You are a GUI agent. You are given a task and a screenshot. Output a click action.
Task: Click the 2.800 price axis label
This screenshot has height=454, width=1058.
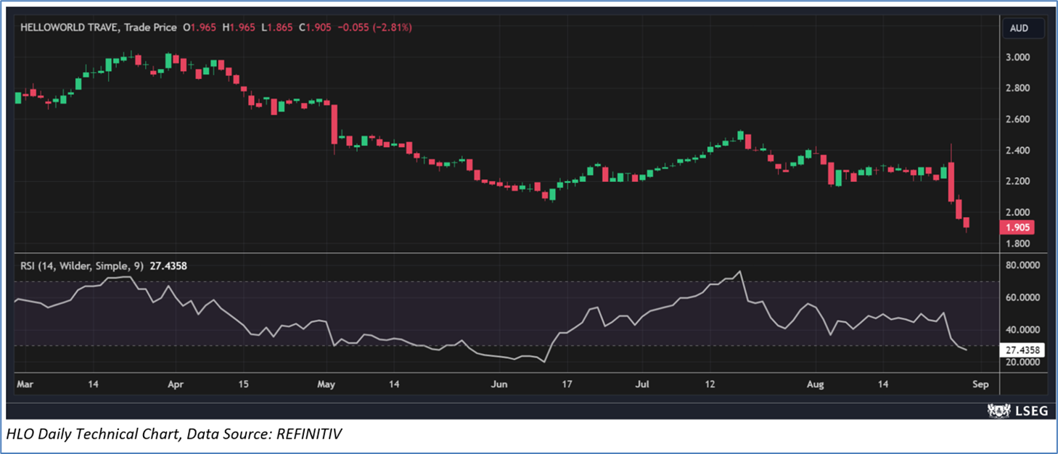1017,88
